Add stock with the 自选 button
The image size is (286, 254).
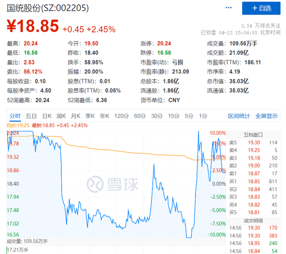(x=261, y=8)
